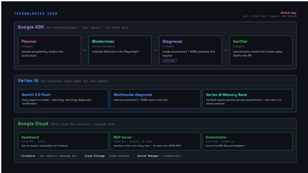Select the Google Cloud section title
308x173 pixels.
tap(33, 124)
